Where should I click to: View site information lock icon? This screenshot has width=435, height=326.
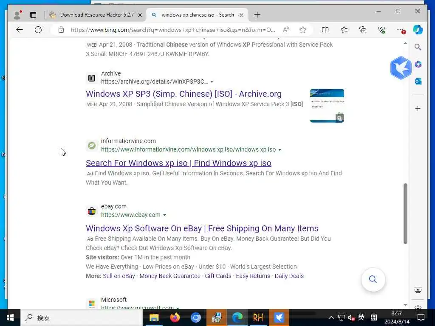[61, 30]
